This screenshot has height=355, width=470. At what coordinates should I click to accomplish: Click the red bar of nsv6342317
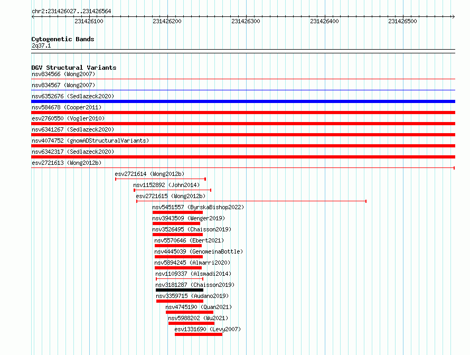243,157
